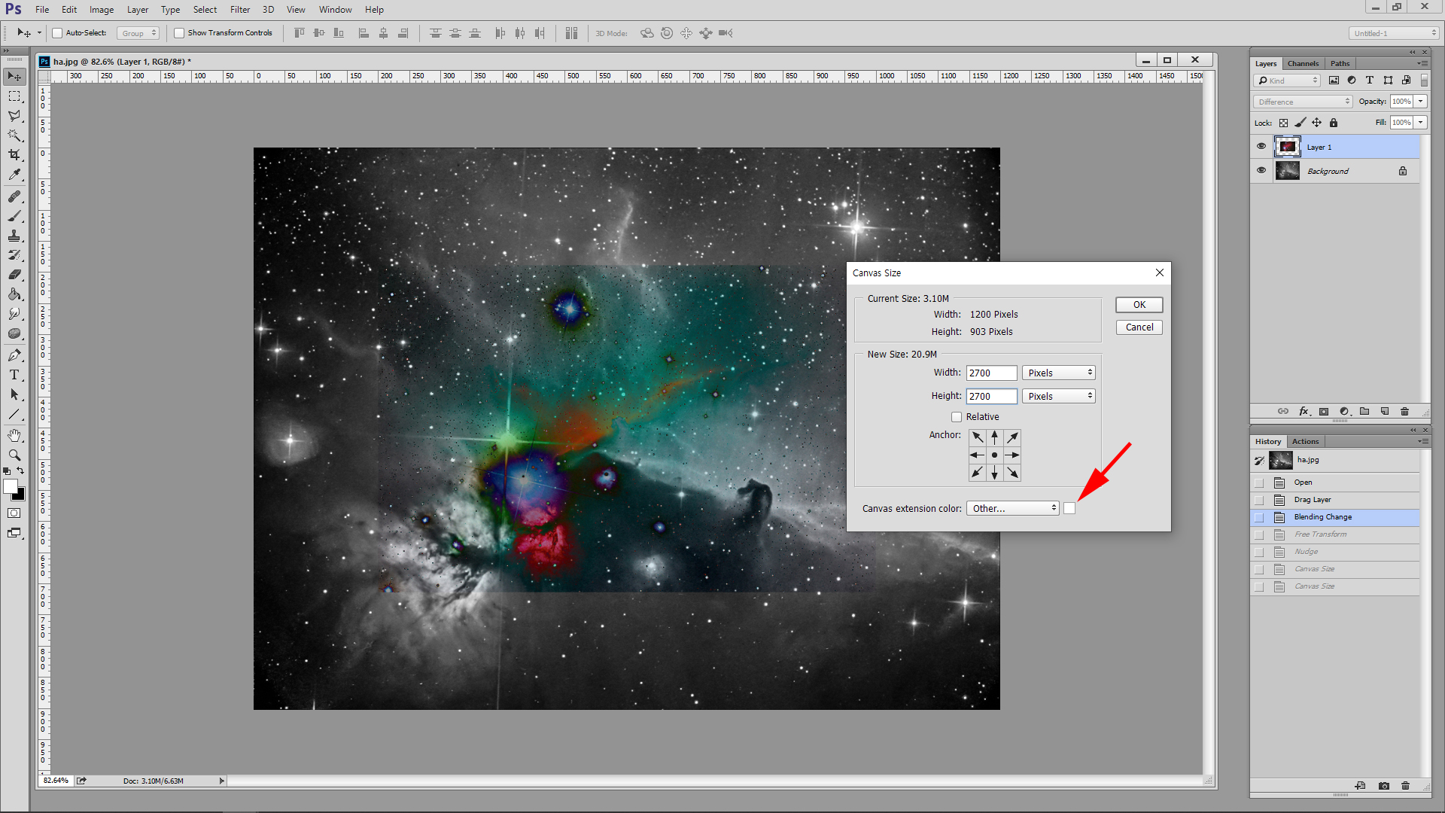Open the Opacity slider dropdown arrow
This screenshot has width=1445, height=813.
pyautogui.click(x=1421, y=102)
